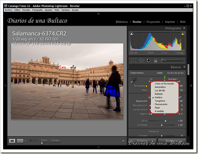Open the Revelar menu
The height and width of the screenshot is (154, 198).
[x=26, y=10]
